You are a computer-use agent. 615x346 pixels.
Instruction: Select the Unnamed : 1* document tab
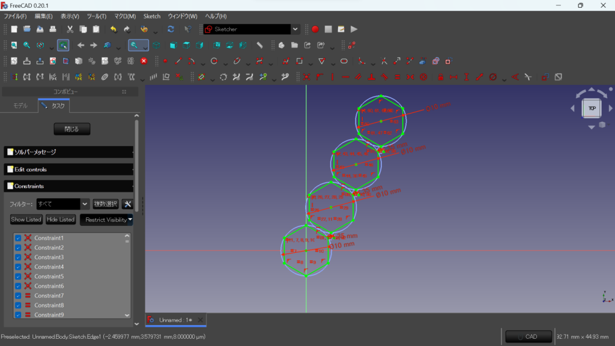coord(175,320)
